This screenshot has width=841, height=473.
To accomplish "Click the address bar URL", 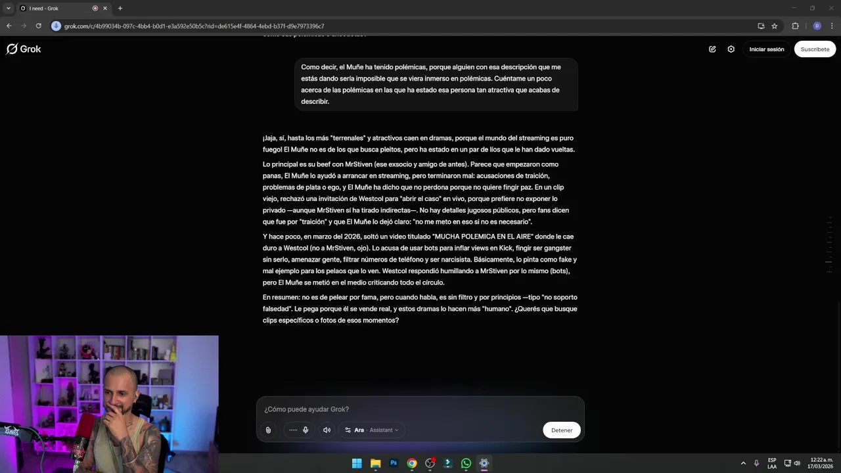I will pyautogui.click(x=194, y=26).
